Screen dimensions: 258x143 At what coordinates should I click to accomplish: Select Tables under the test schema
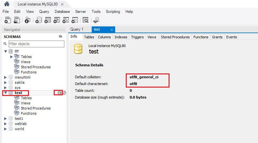click(x=26, y=98)
